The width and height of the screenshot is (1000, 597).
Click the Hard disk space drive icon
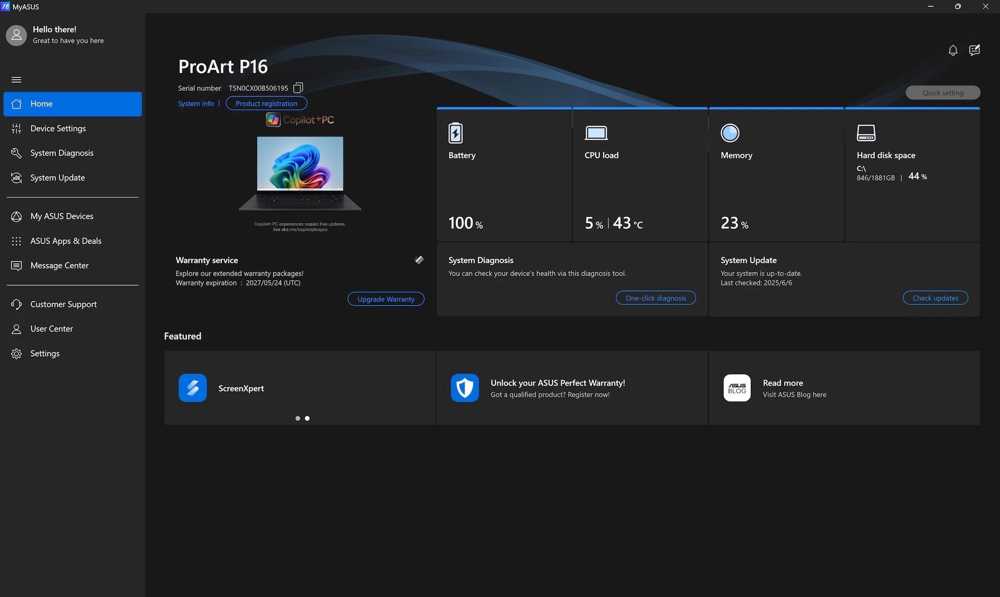pos(866,133)
